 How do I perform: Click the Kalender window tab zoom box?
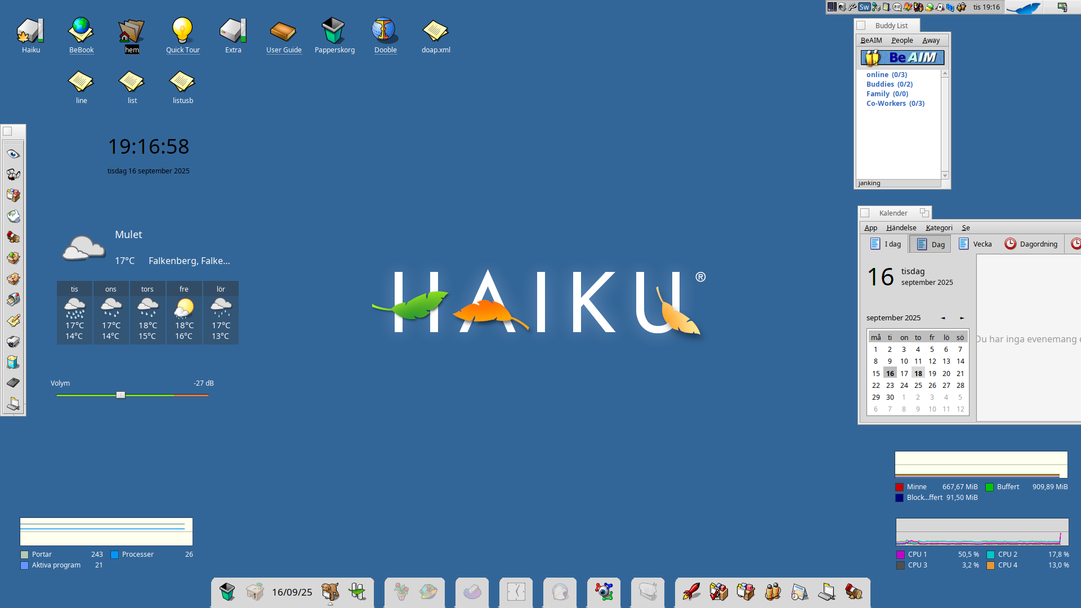click(924, 213)
